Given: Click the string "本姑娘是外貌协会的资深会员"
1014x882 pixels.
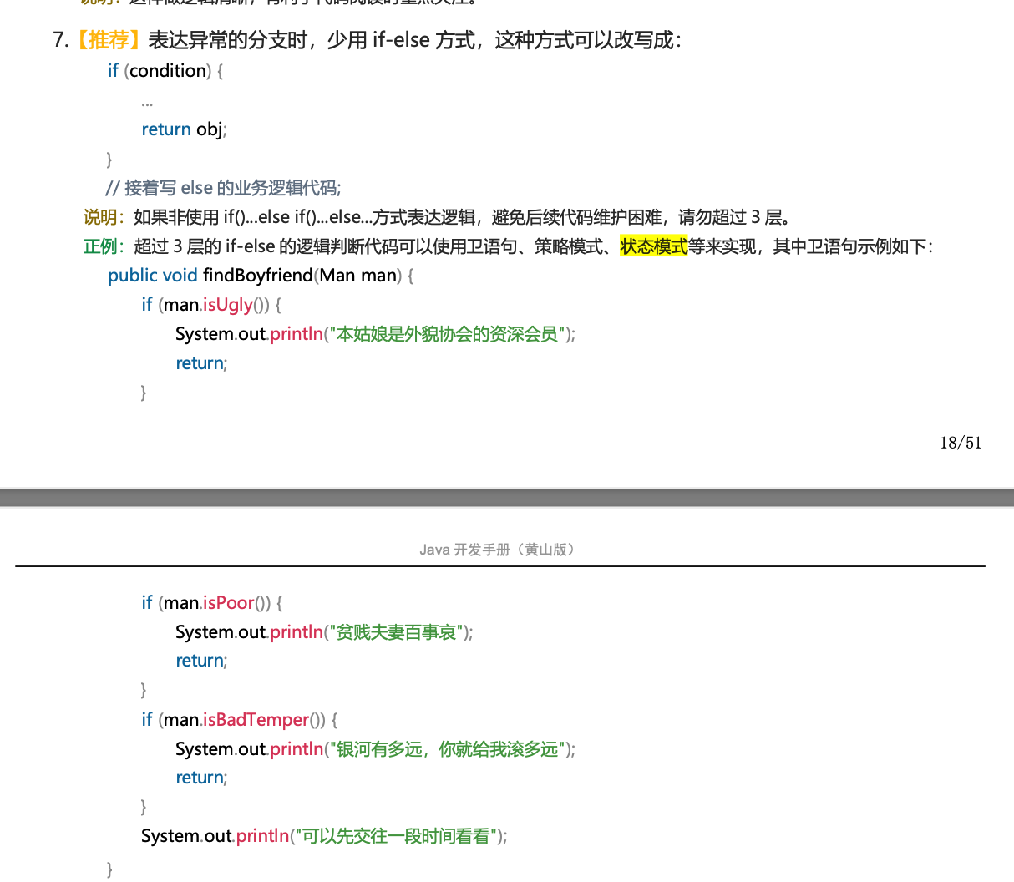Looking at the screenshot, I should (447, 334).
